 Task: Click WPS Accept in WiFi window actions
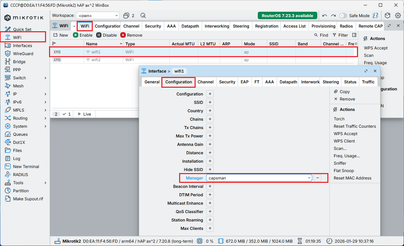(376, 48)
